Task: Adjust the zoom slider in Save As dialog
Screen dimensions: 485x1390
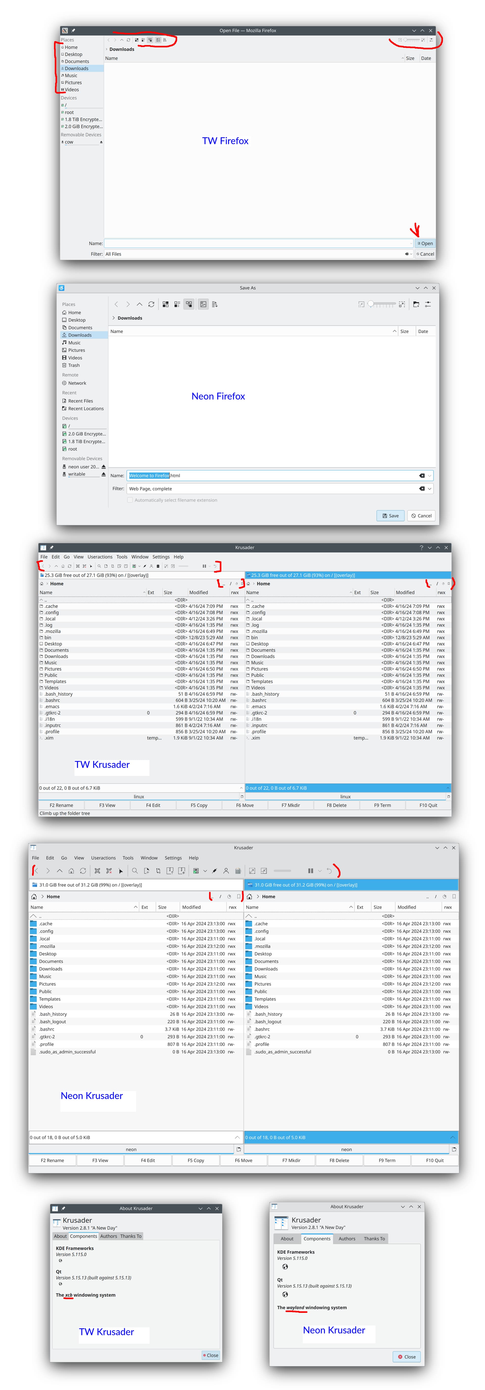Action: (381, 304)
